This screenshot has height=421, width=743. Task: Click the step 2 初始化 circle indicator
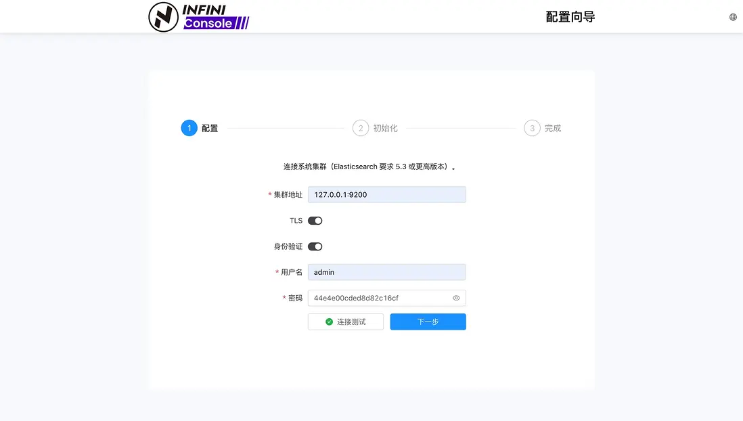pos(361,128)
